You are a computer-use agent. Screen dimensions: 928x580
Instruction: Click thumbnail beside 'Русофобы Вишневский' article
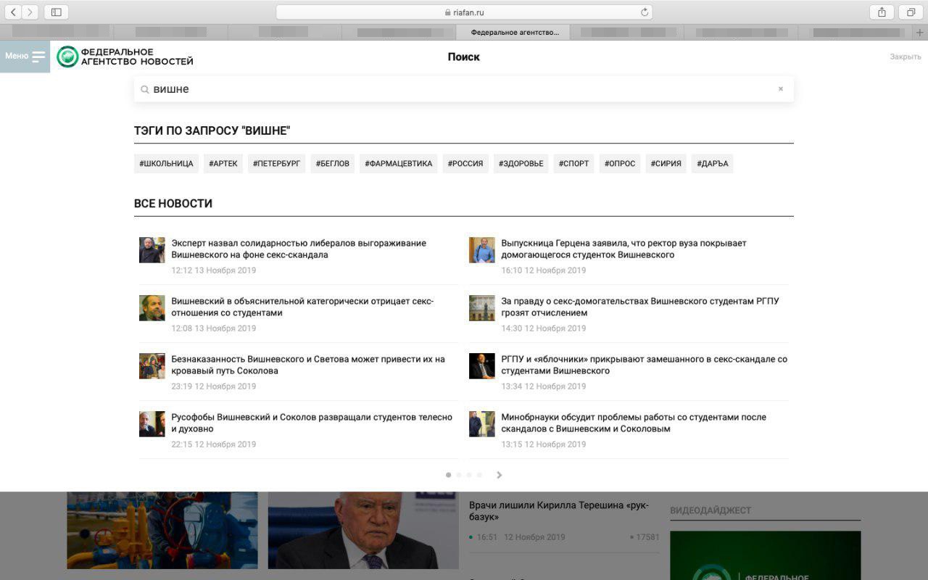pos(152,424)
